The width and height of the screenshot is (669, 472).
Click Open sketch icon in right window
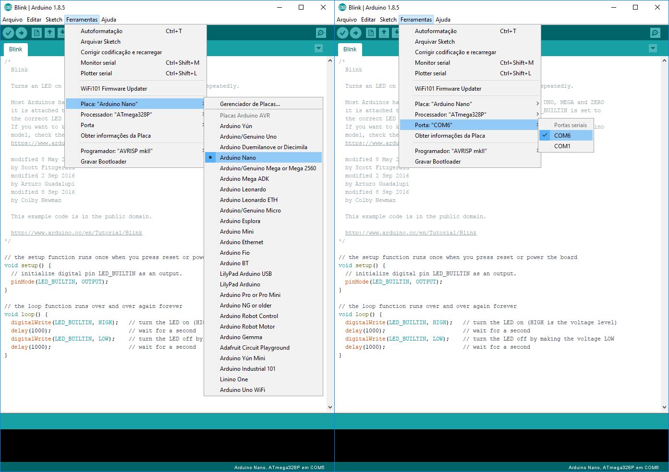pyautogui.click(x=384, y=33)
